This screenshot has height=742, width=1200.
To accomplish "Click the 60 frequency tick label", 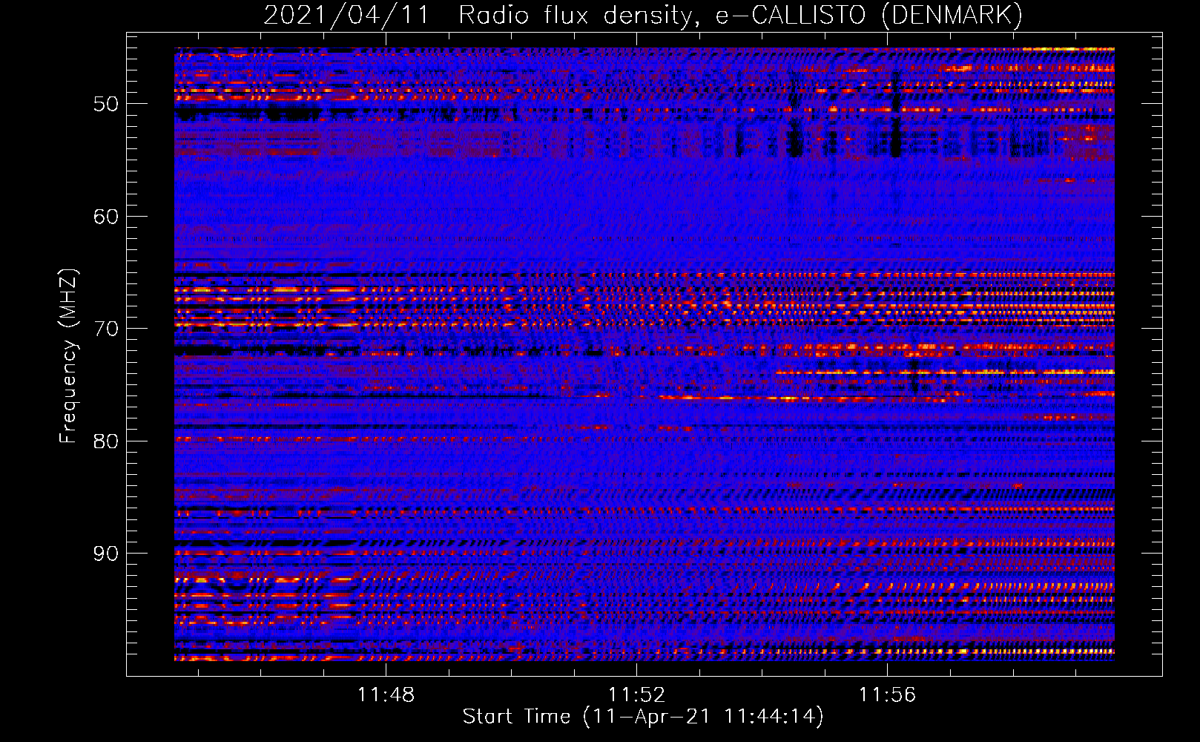I will click(x=106, y=217).
